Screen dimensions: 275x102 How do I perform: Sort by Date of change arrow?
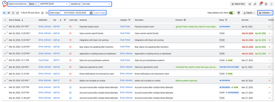coord(22,20)
